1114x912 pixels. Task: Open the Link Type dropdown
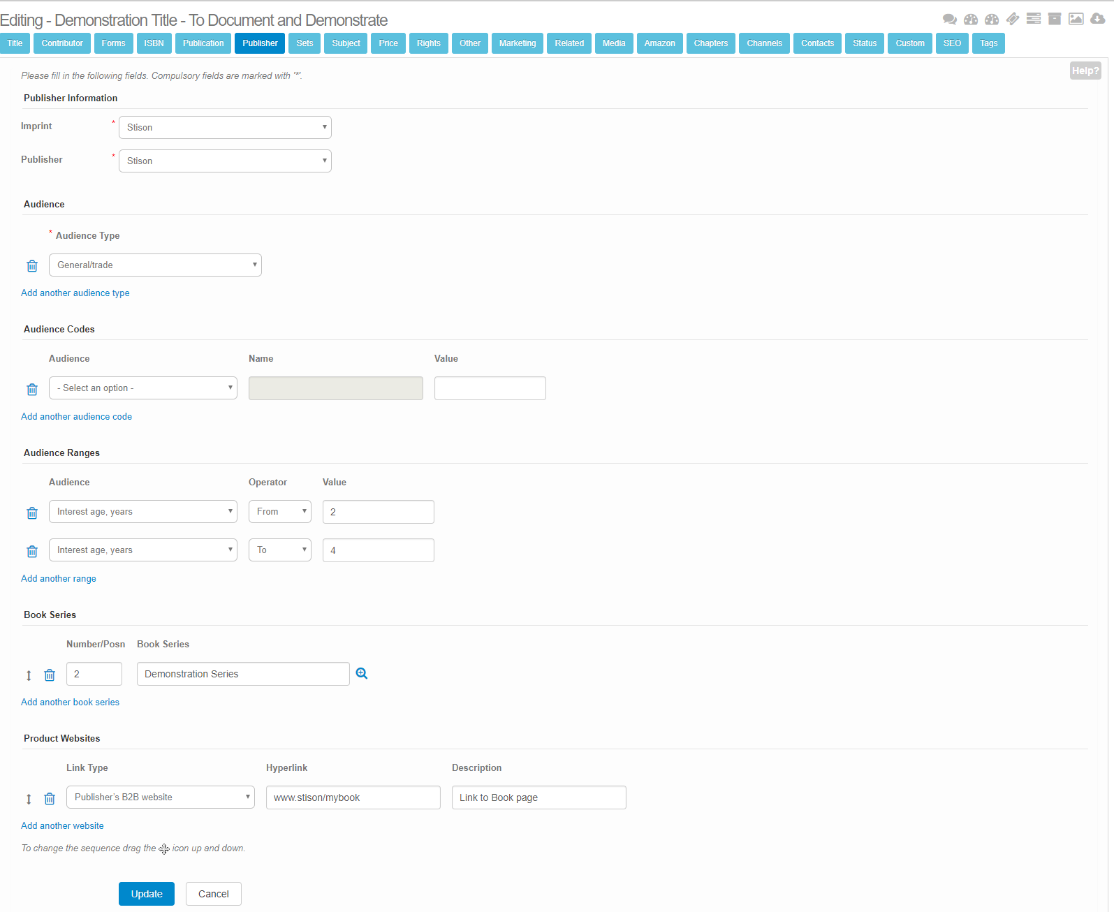click(160, 797)
